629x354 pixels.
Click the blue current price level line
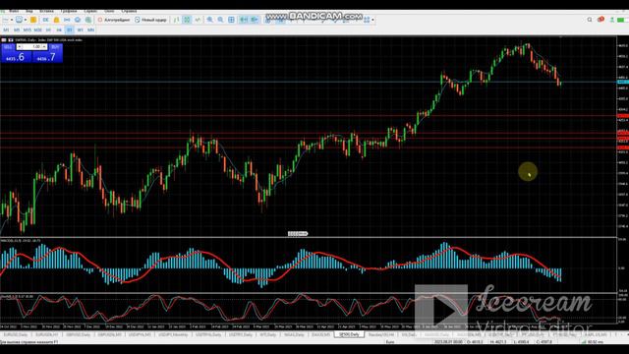(308, 82)
